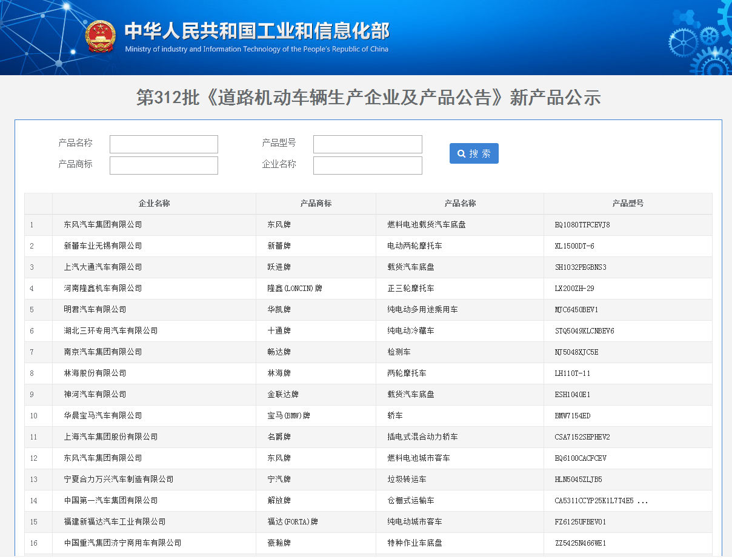Viewport: 732px width, 559px height.
Task: Click product name 正三轮摩托车
Action: coord(411,289)
